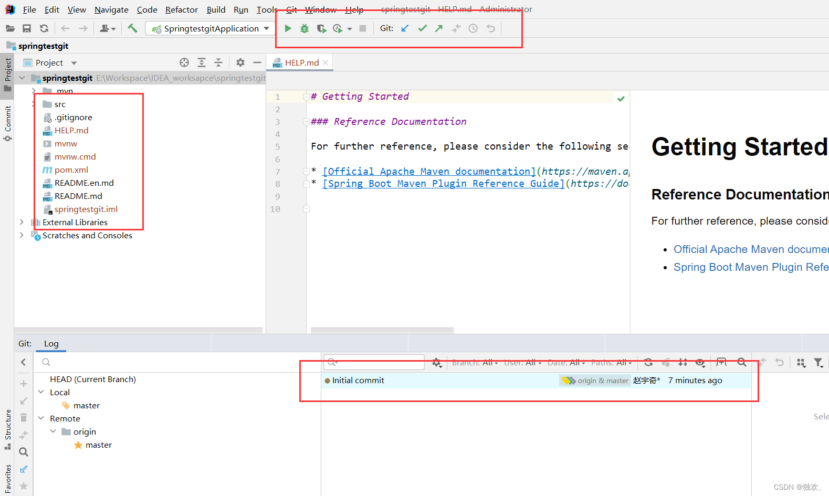The image size is (829, 496).
Task: Click the Git log settings gear icon
Action: click(x=437, y=363)
